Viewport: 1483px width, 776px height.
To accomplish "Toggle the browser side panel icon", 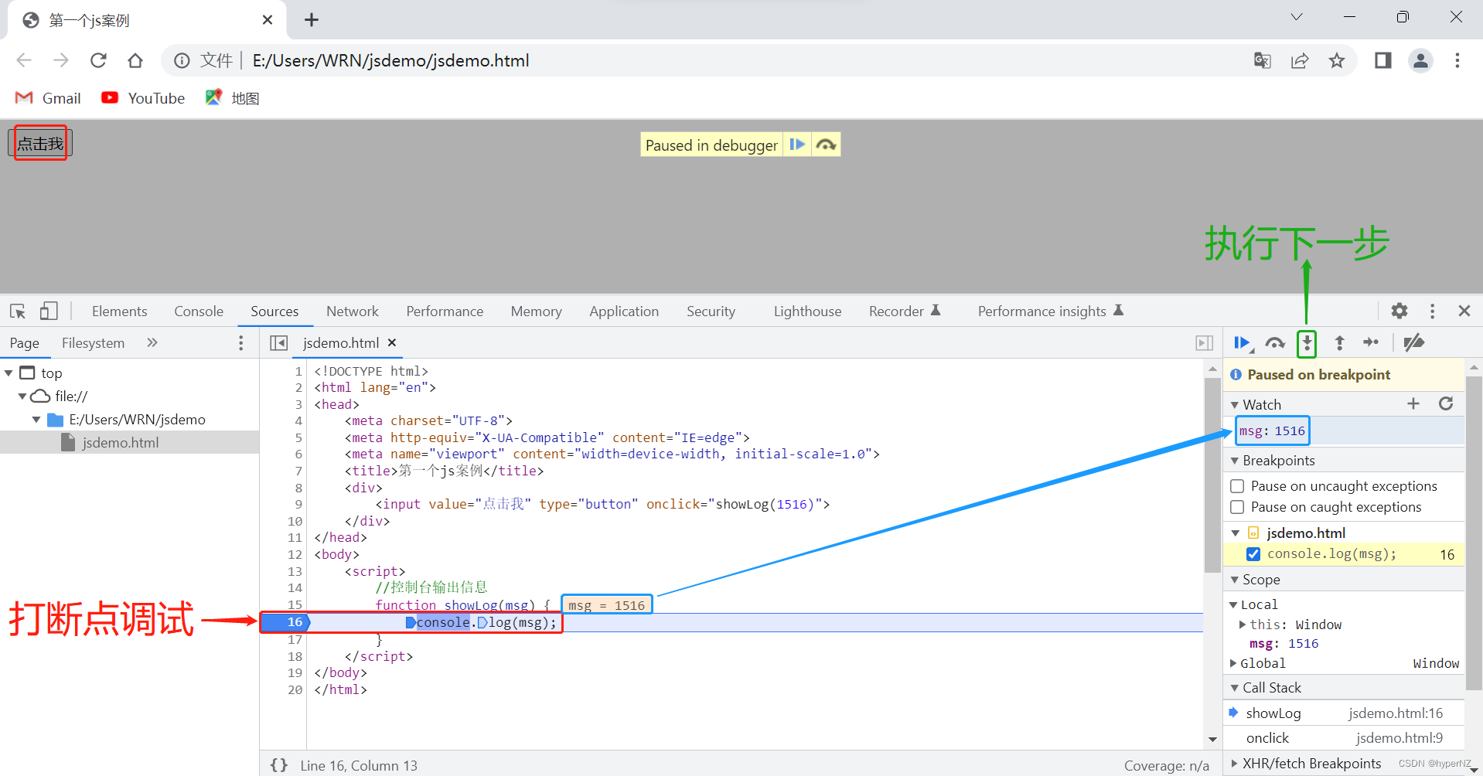I will [x=1383, y=60].
